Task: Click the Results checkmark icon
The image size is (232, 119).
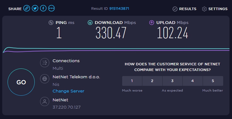Action: (175, 9)
